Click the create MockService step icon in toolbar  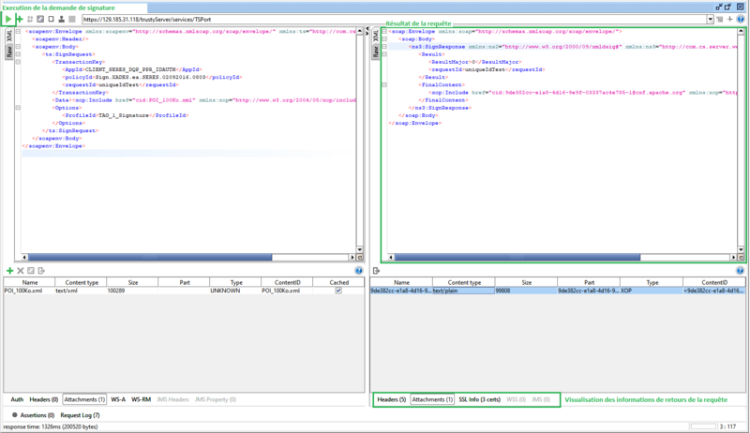(30, 19)
